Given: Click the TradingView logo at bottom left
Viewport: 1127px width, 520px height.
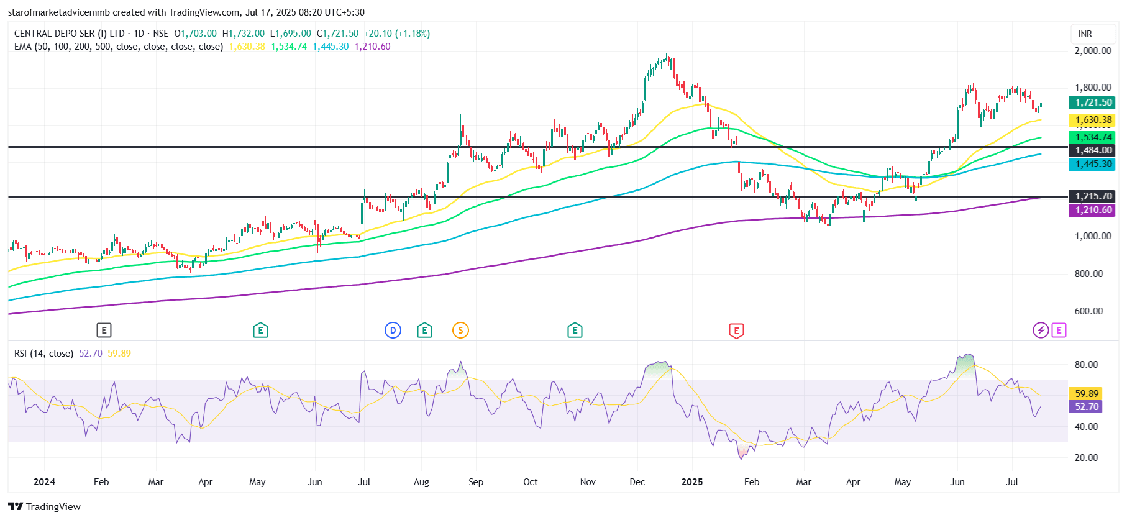Looking at the screenshot, I should [44, 506].
